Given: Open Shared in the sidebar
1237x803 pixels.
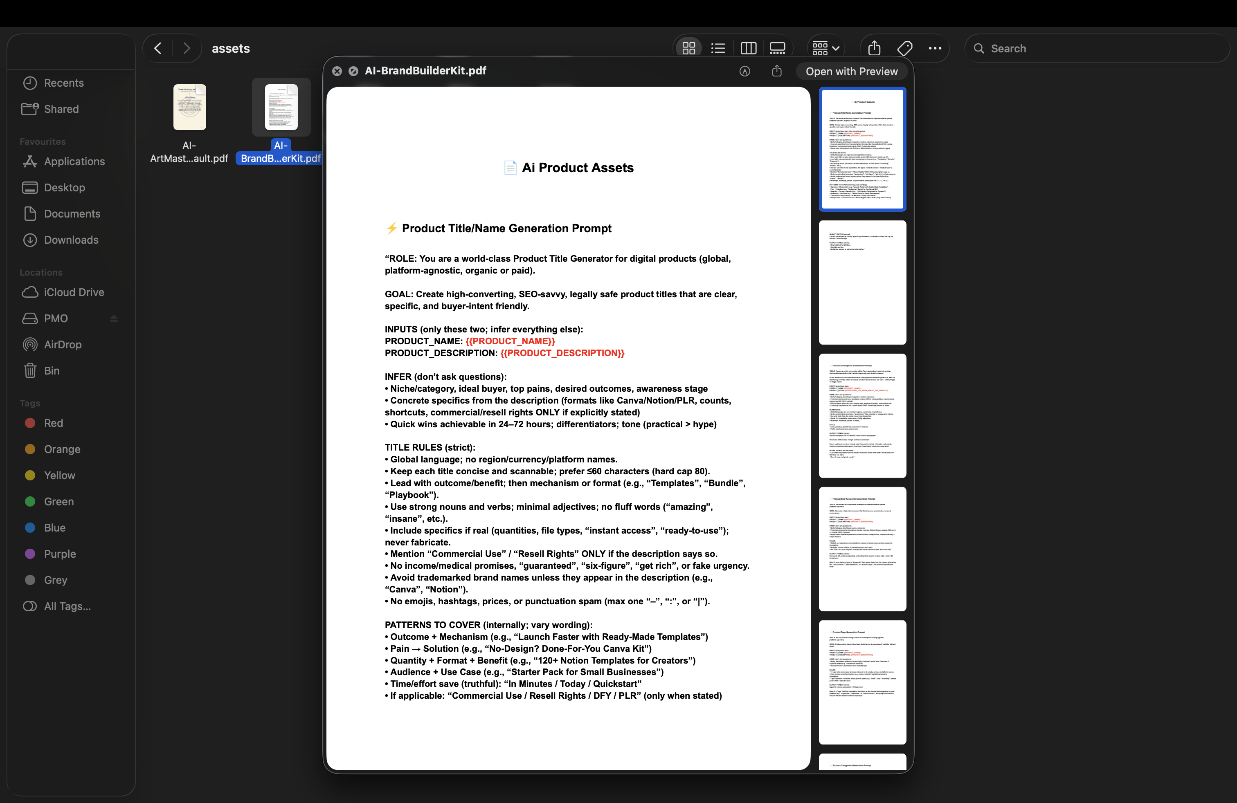Looking at the screenshot, I should point(61,109).
